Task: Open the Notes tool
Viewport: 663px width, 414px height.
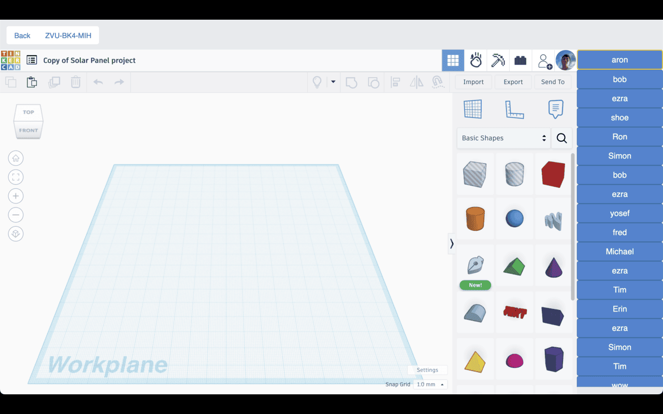Action: point(555,109)
